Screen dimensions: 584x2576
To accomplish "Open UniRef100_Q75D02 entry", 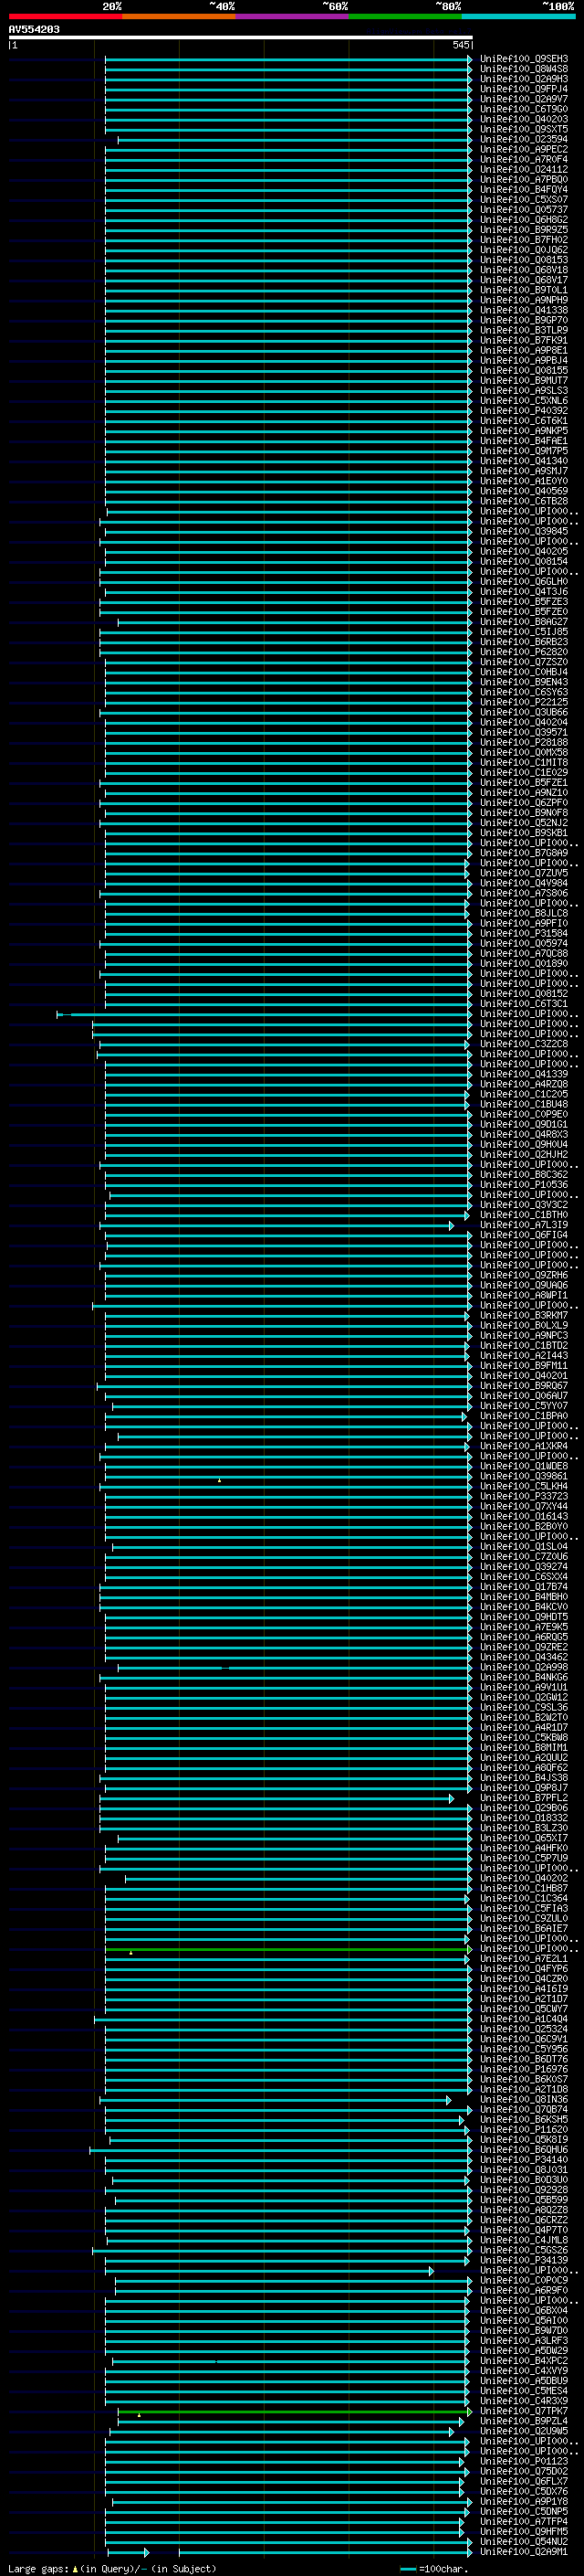I will tap(524, 2471).
